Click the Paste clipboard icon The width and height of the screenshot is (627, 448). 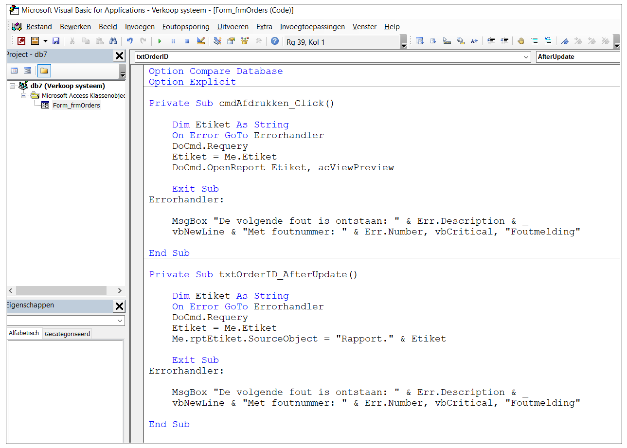[99, 41]
